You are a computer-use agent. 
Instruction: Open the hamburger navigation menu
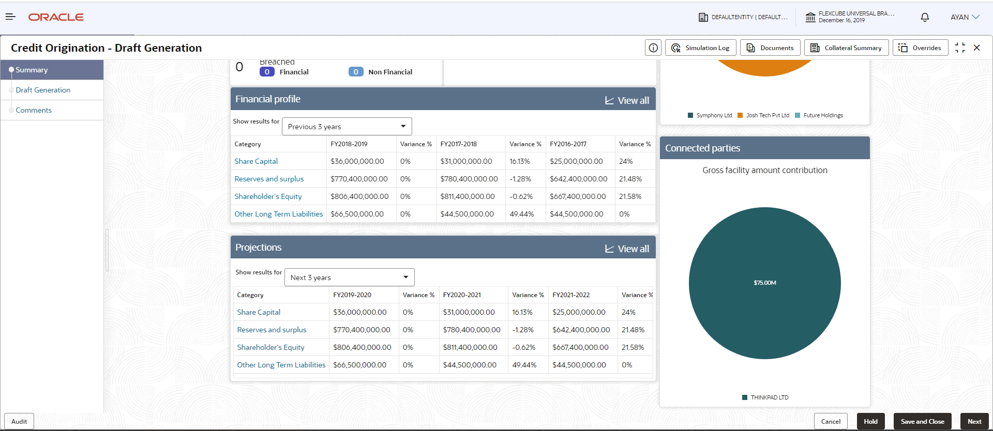10,17
